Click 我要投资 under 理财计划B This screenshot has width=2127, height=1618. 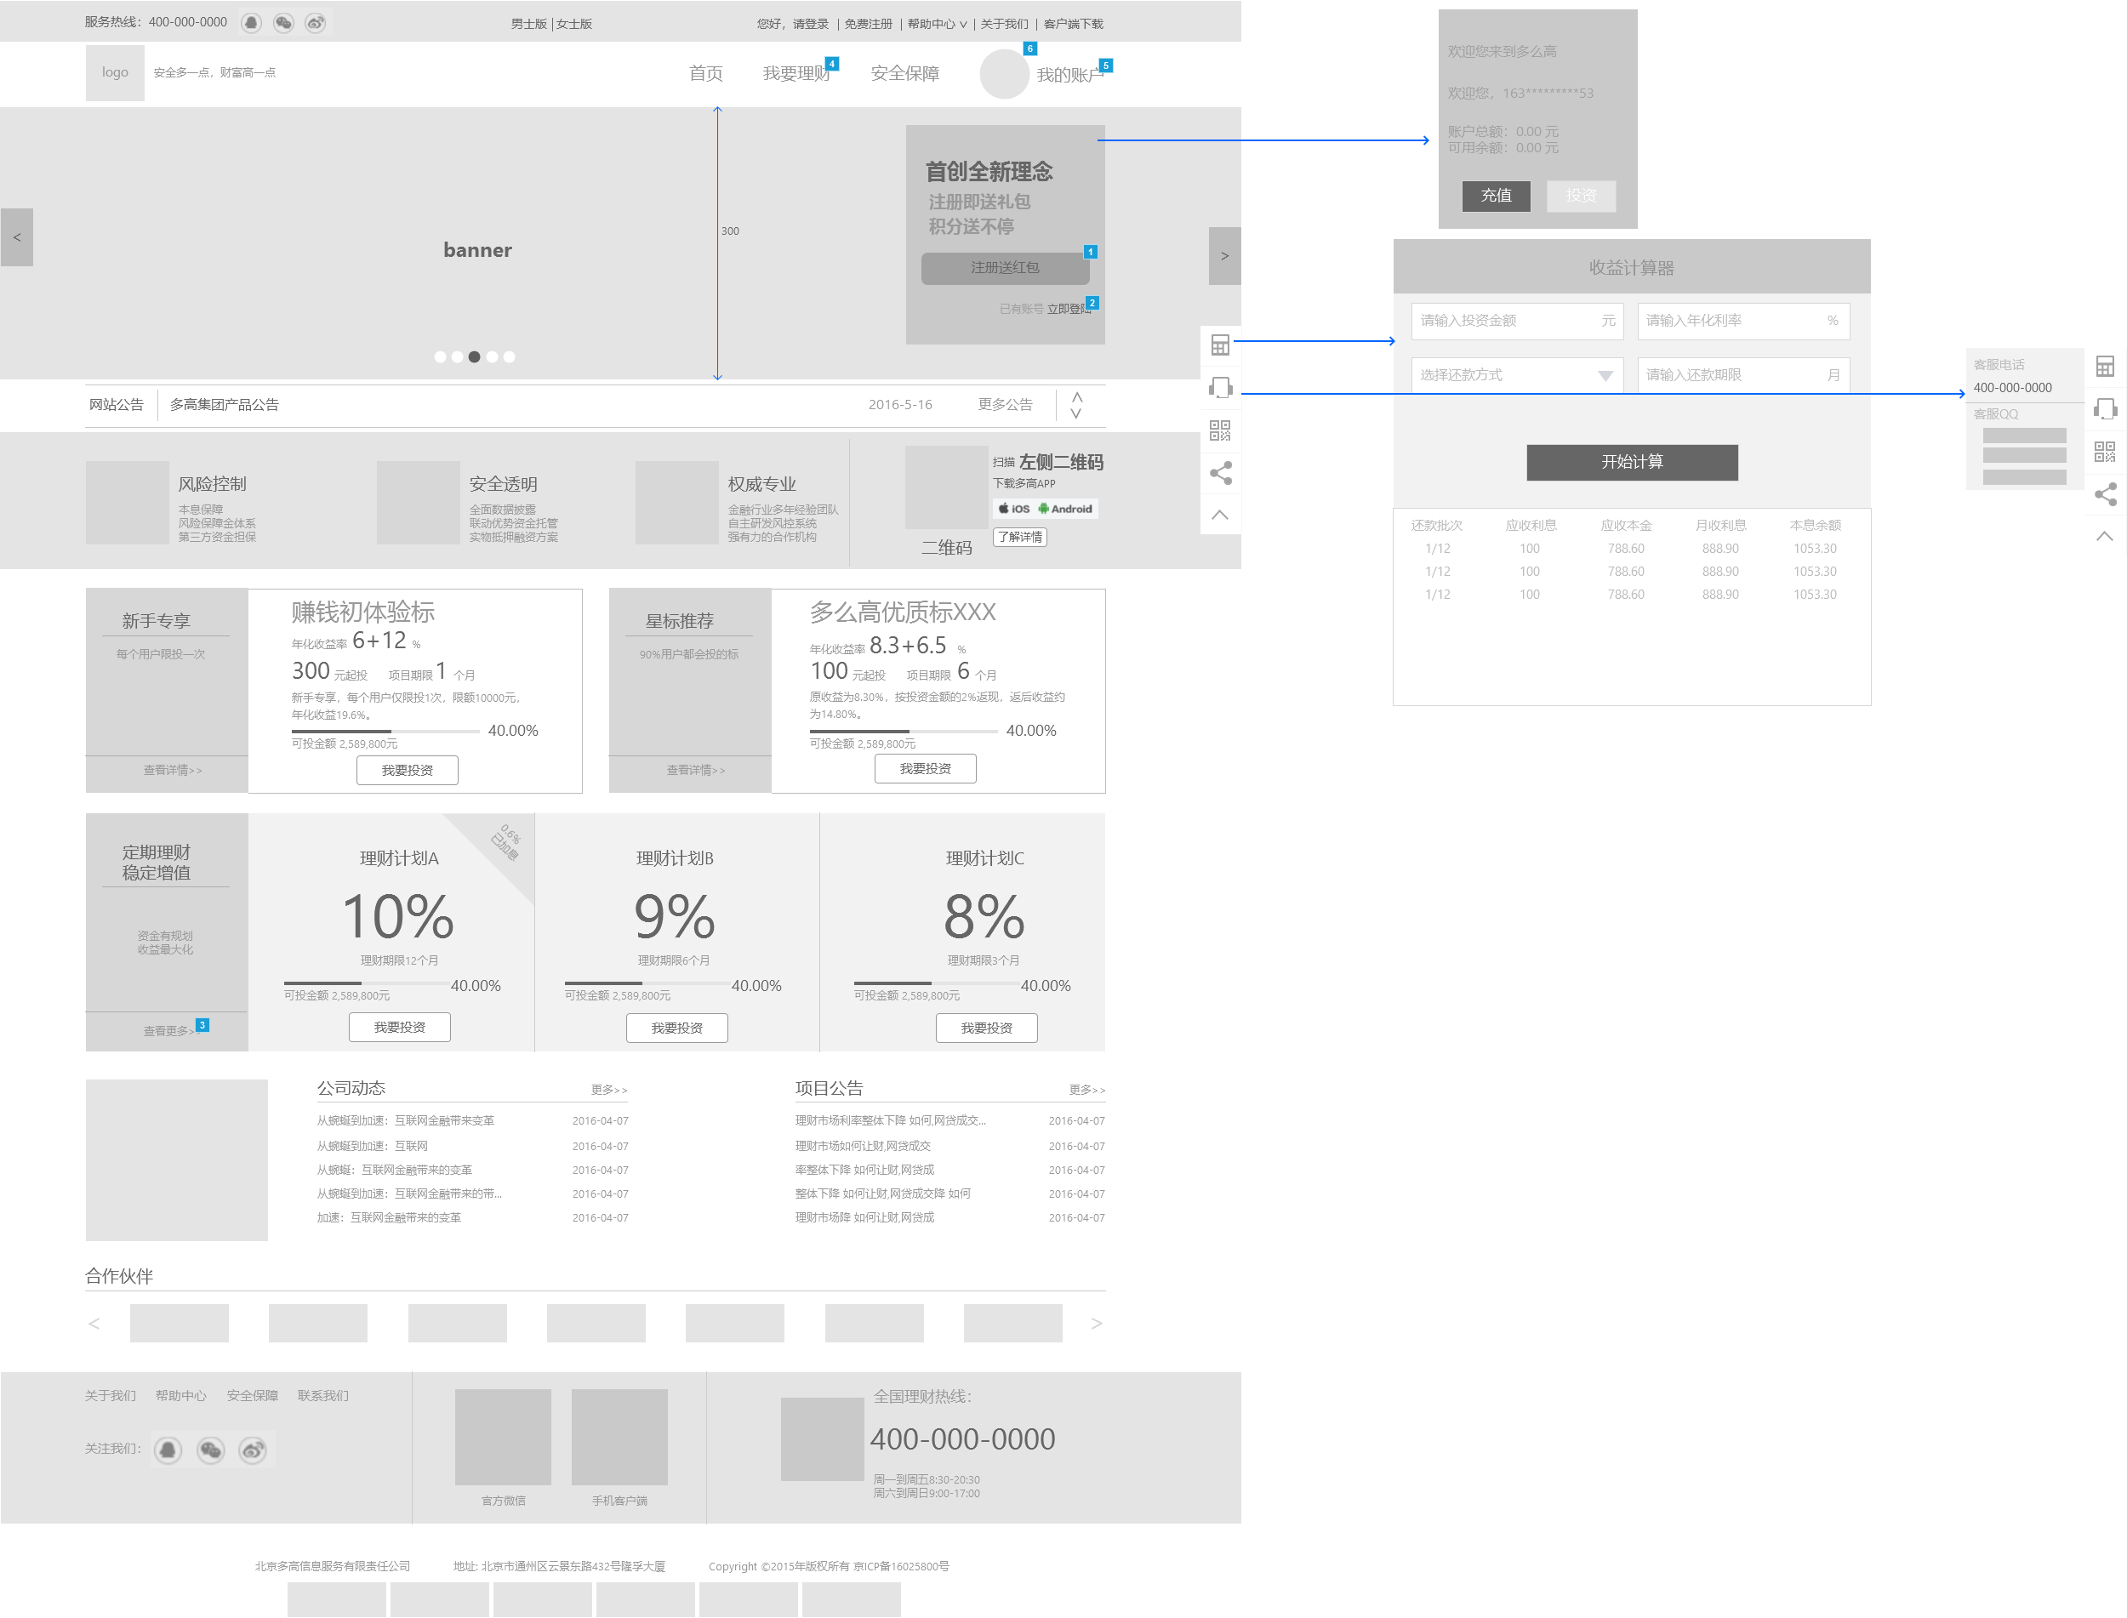pos(677,1028)
